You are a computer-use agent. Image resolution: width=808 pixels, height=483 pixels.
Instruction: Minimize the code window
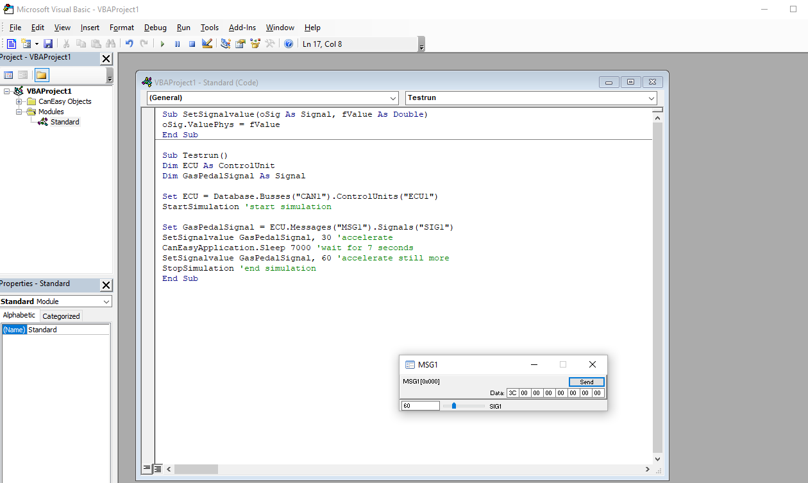(609, 82)
